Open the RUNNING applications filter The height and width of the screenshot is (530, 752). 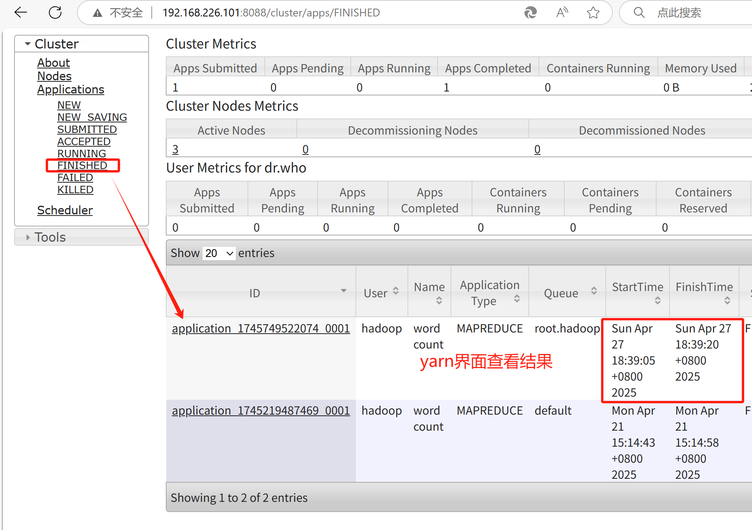tap(81, 153)
